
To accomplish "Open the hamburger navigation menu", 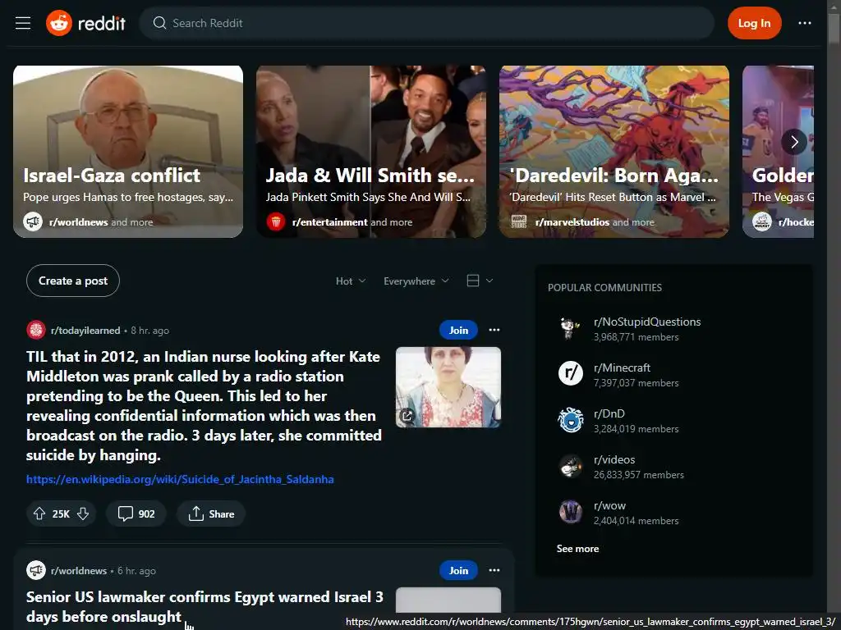I will pos(23,23).
